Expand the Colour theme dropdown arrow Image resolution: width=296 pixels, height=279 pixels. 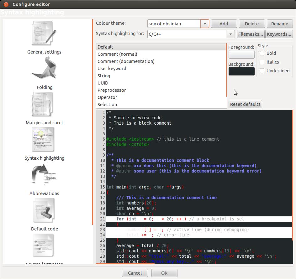(205, 24)
